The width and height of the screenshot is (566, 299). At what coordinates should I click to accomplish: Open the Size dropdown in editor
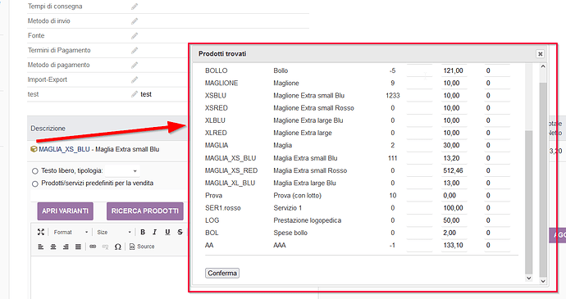click(x=114, y=232)
